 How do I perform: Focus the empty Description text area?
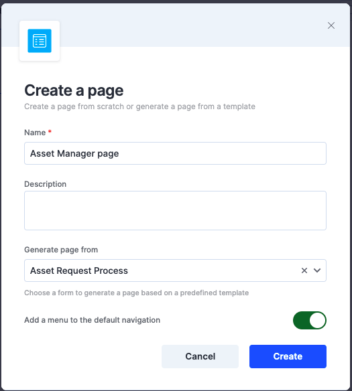175,210
